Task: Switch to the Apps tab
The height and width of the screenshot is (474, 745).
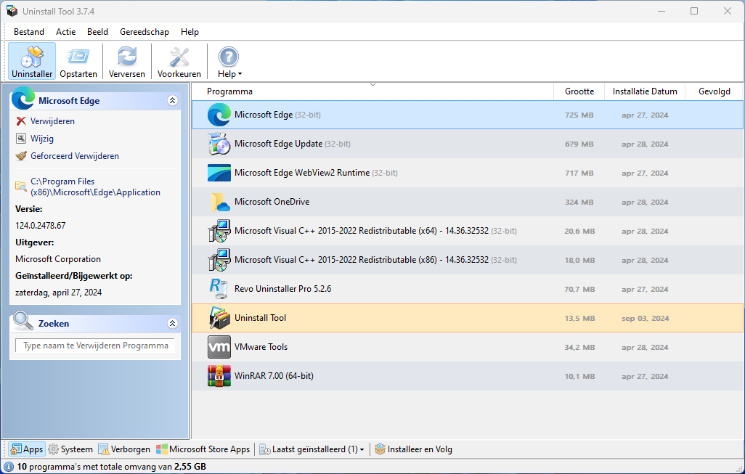Action: [x=27, y=449]
